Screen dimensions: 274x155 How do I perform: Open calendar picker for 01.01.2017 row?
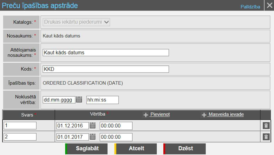tap(93, 137)
